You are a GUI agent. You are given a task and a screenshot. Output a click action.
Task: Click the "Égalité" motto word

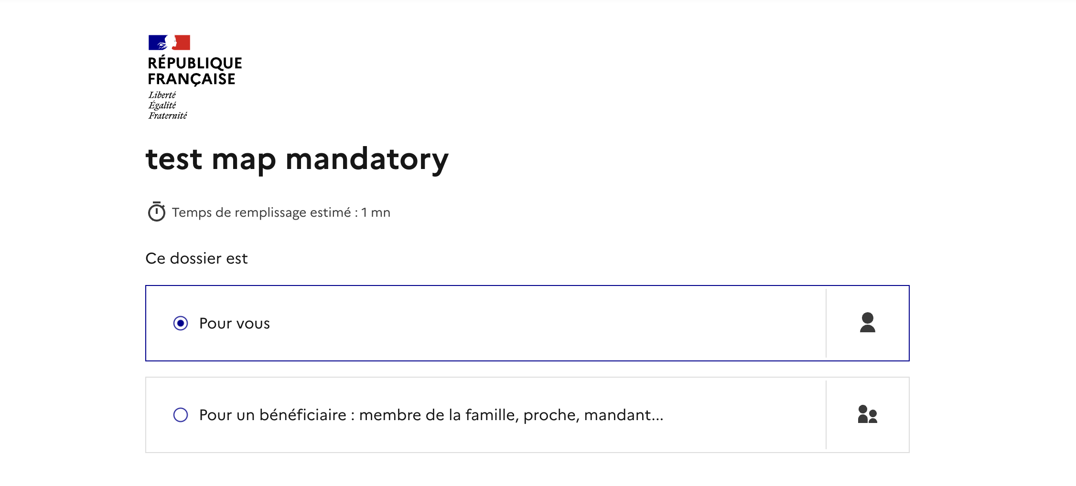click(x=162, y=105)
